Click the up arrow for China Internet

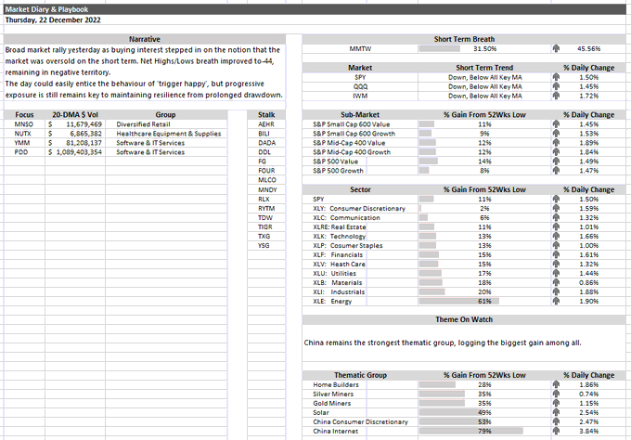pos(556,431)
